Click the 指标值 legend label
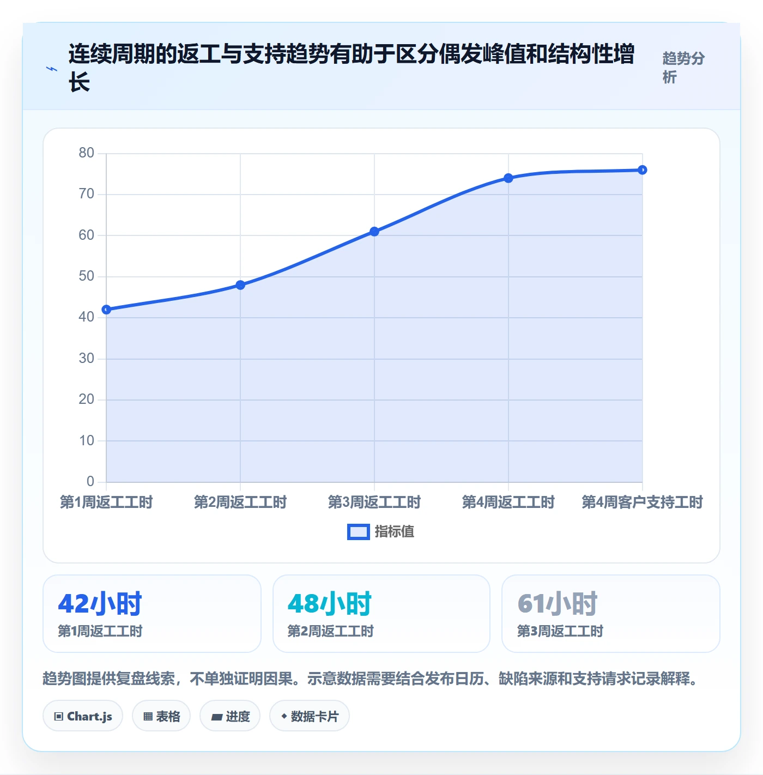 pos(395,532)
